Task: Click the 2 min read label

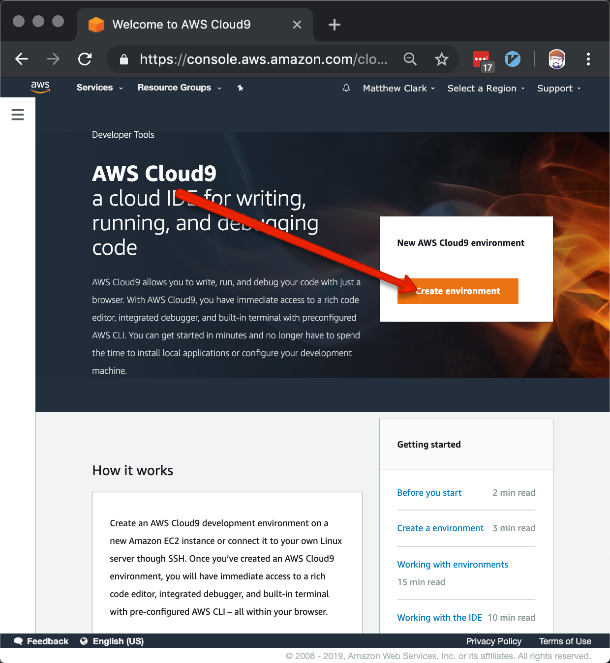Action: 514,493
